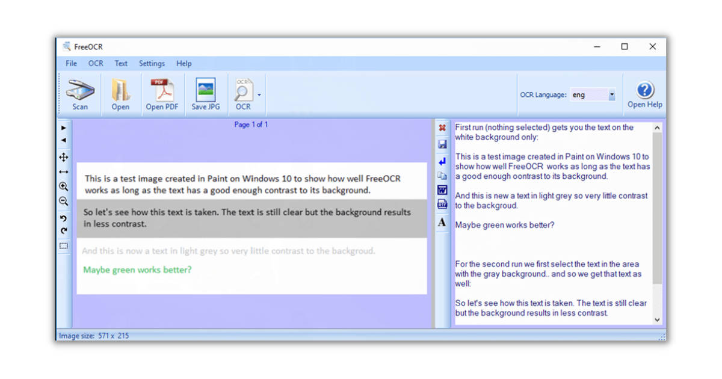Export OCR text to Word
Screen dimensions: 722x379
tap(442, 190)
